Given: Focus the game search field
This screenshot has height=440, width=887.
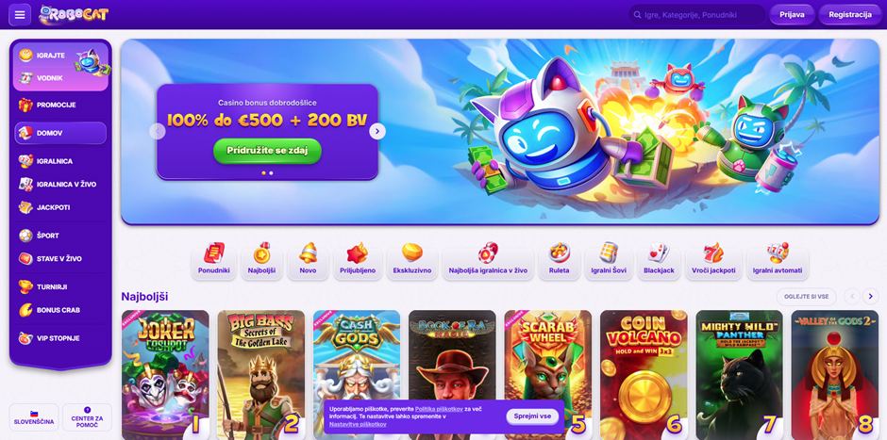Looking at the screenshot, I should click(697, 15).
